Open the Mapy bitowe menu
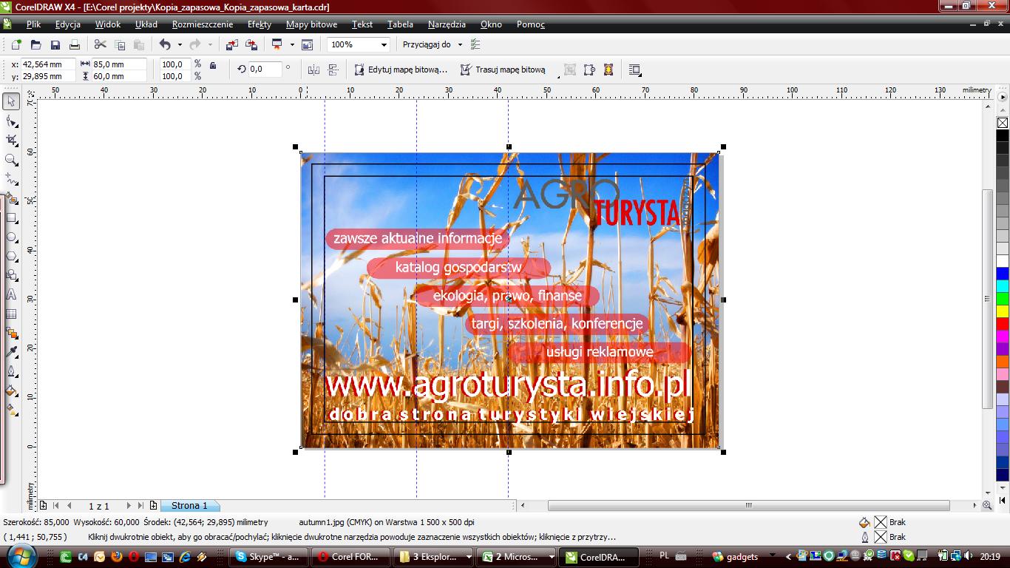The width and height of the screenshot is (1010, 568). coord(311,24)
